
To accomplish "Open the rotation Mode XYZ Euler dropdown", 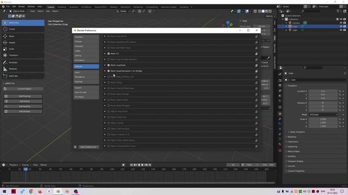I will pyautogui.click(x=323, y=115).
